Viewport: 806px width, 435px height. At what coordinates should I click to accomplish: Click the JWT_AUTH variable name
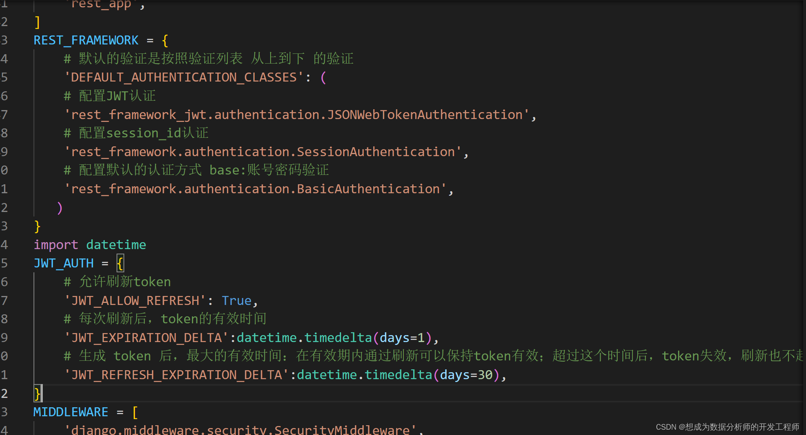(x=64, y=263)
